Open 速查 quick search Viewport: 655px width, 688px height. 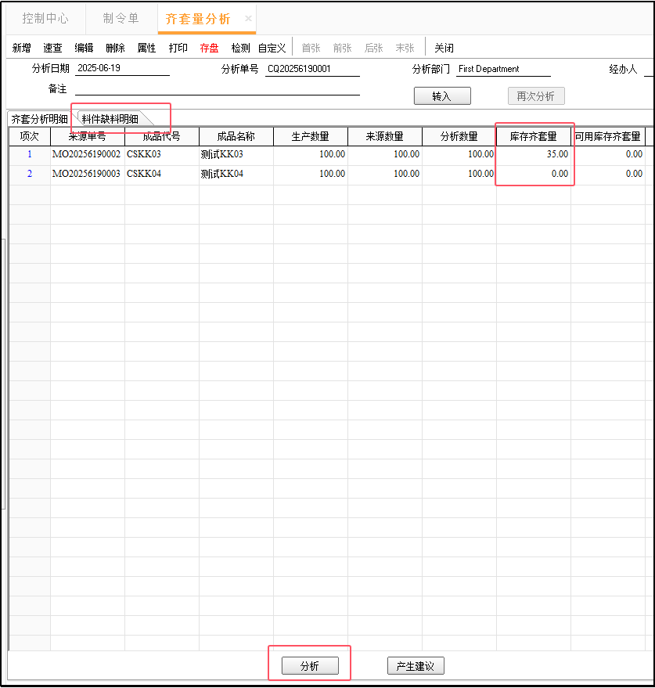(52, 48)
